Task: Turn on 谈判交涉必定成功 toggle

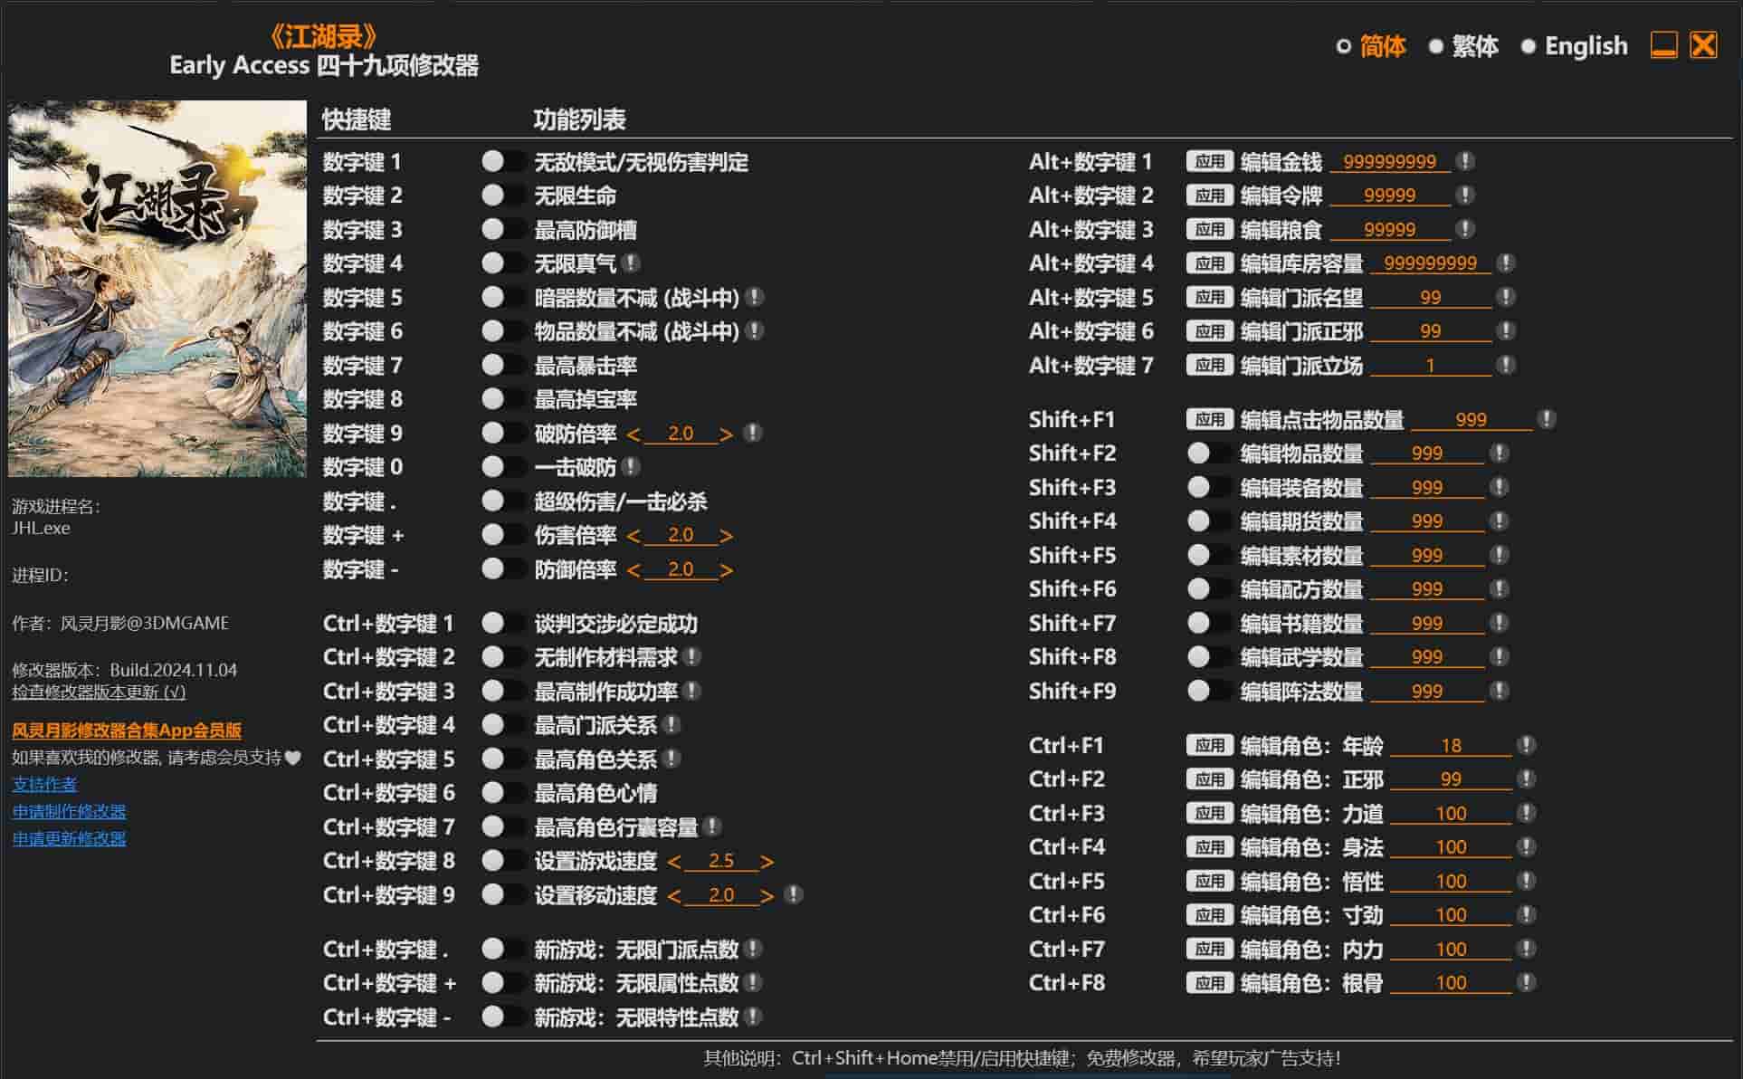Action: coord(502,624)
